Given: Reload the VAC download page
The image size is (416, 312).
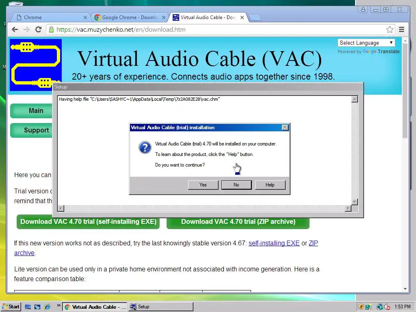Looking at the screenshot, I should tap(39, 29).
